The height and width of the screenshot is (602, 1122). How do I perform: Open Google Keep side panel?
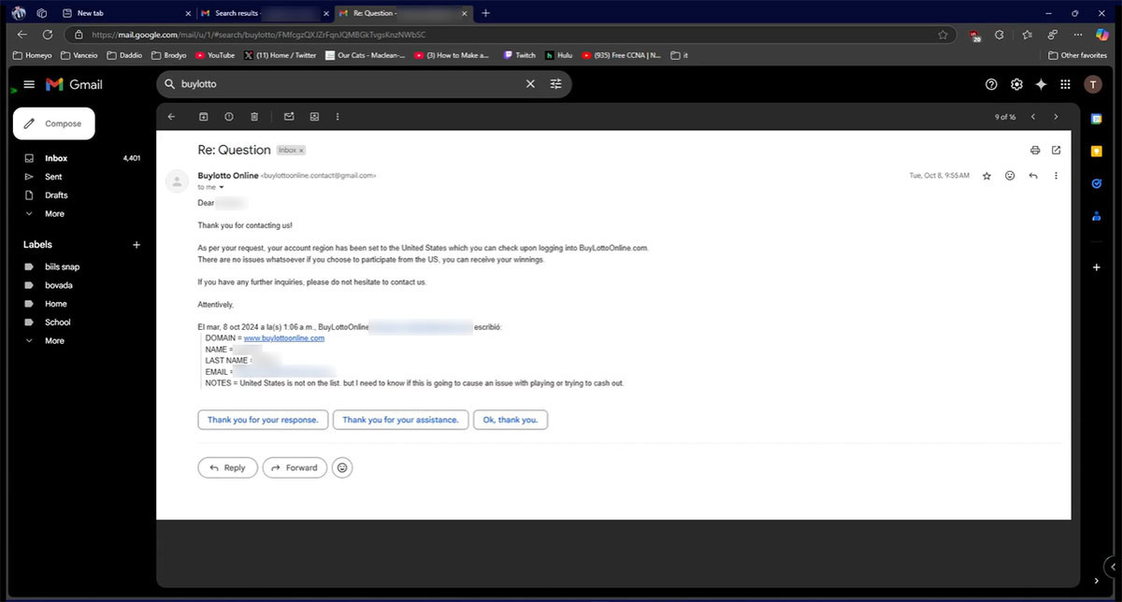pyautogui.click(x=1097, y=150)
